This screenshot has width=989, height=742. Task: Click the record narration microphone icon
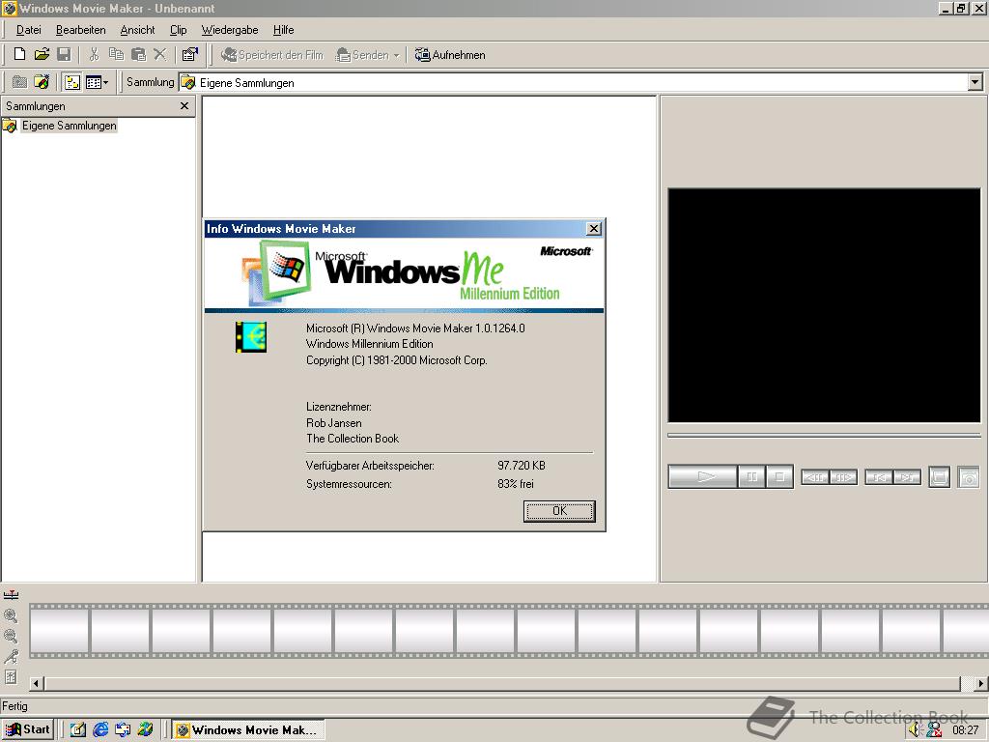tap(11, 656)
